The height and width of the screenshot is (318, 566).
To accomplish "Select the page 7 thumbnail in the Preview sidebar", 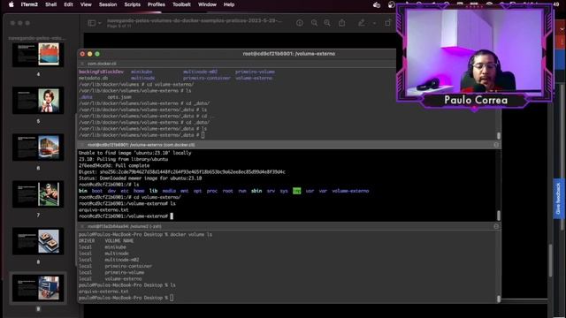I will click(38, 194).
